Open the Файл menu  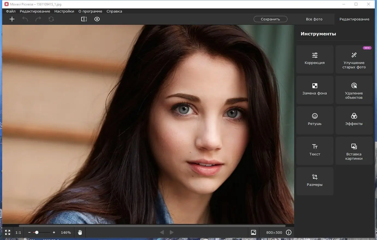tap(11, 11)
